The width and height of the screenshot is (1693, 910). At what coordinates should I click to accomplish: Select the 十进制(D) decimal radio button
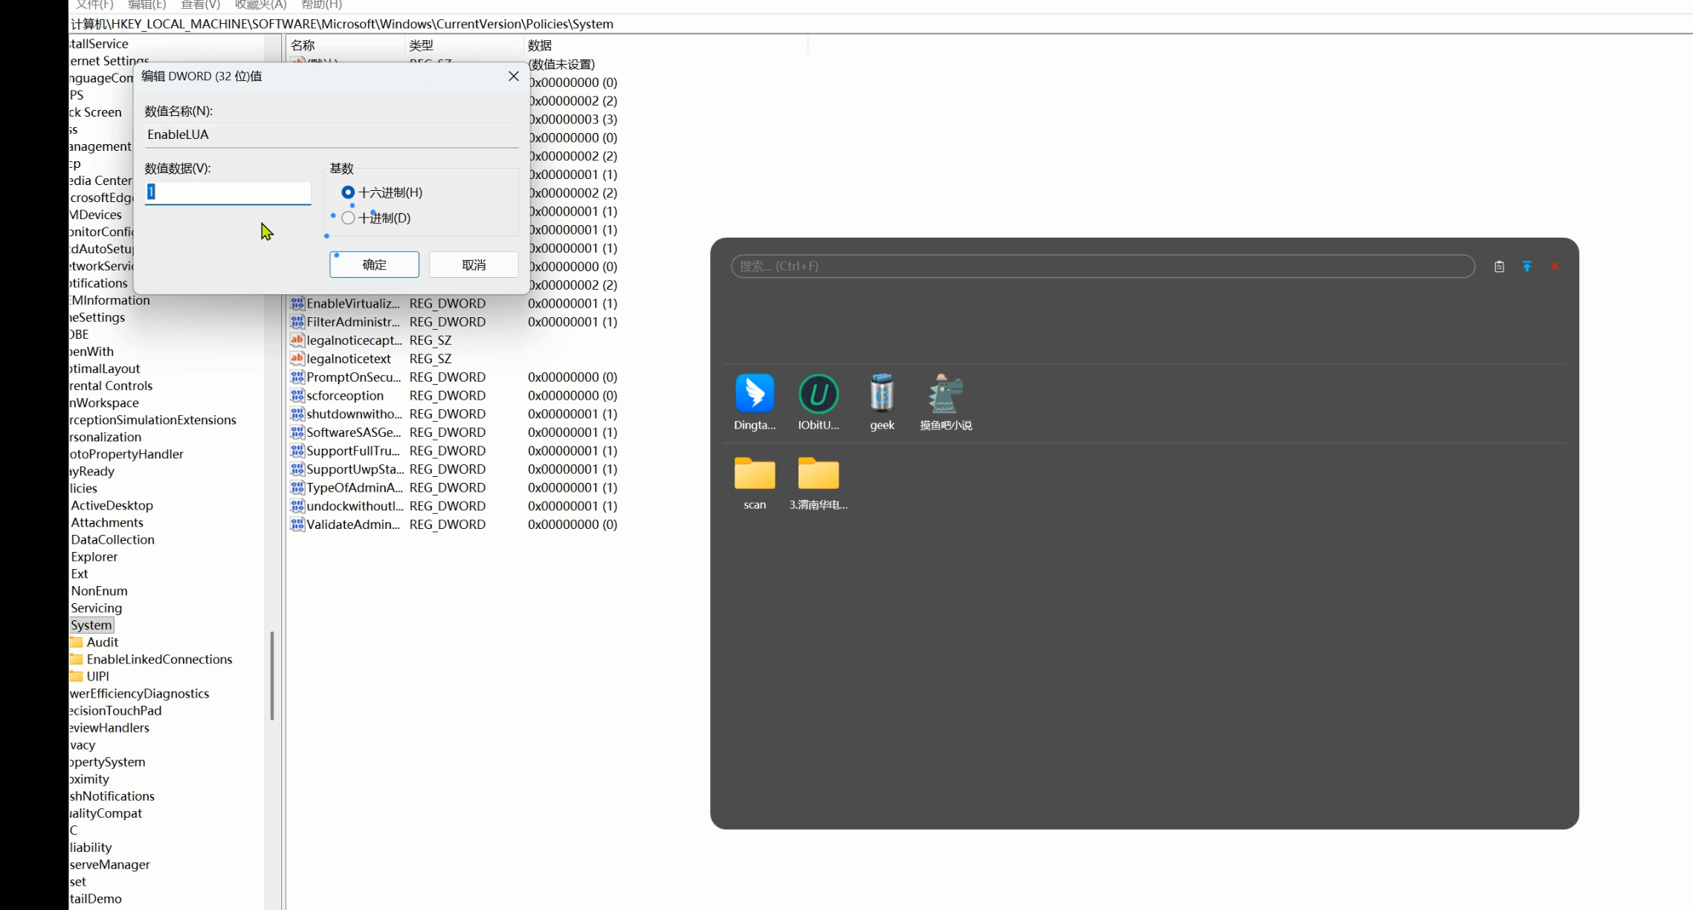[x=348, y=218]
